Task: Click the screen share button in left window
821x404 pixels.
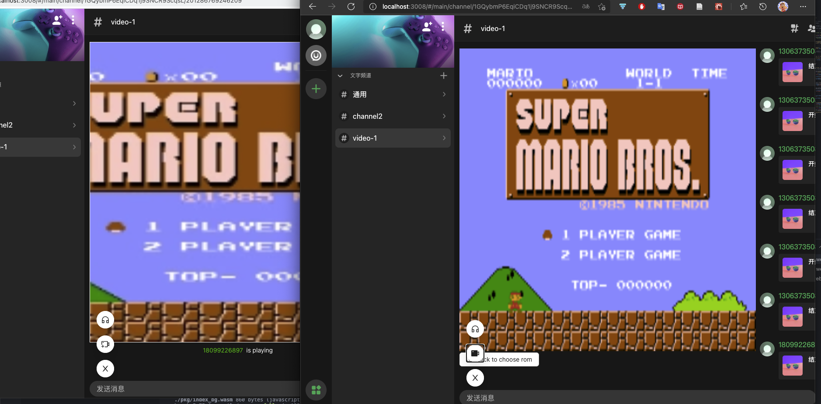Action: point(105,344)
